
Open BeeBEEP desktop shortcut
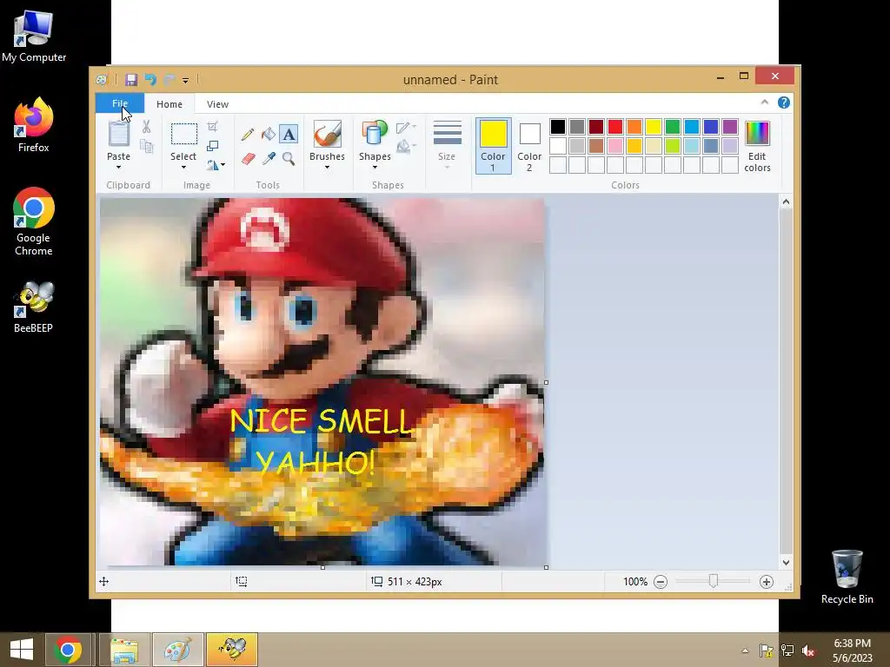pyautogui.click(x=34, y=307)
